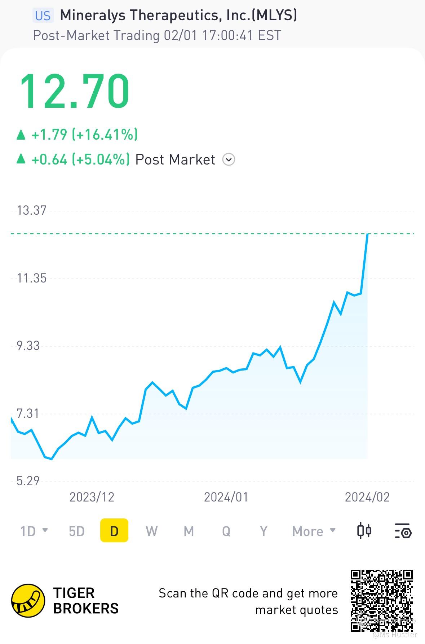
Task: Switch to the 5D chart tab
Action: [x=76, y=531]
